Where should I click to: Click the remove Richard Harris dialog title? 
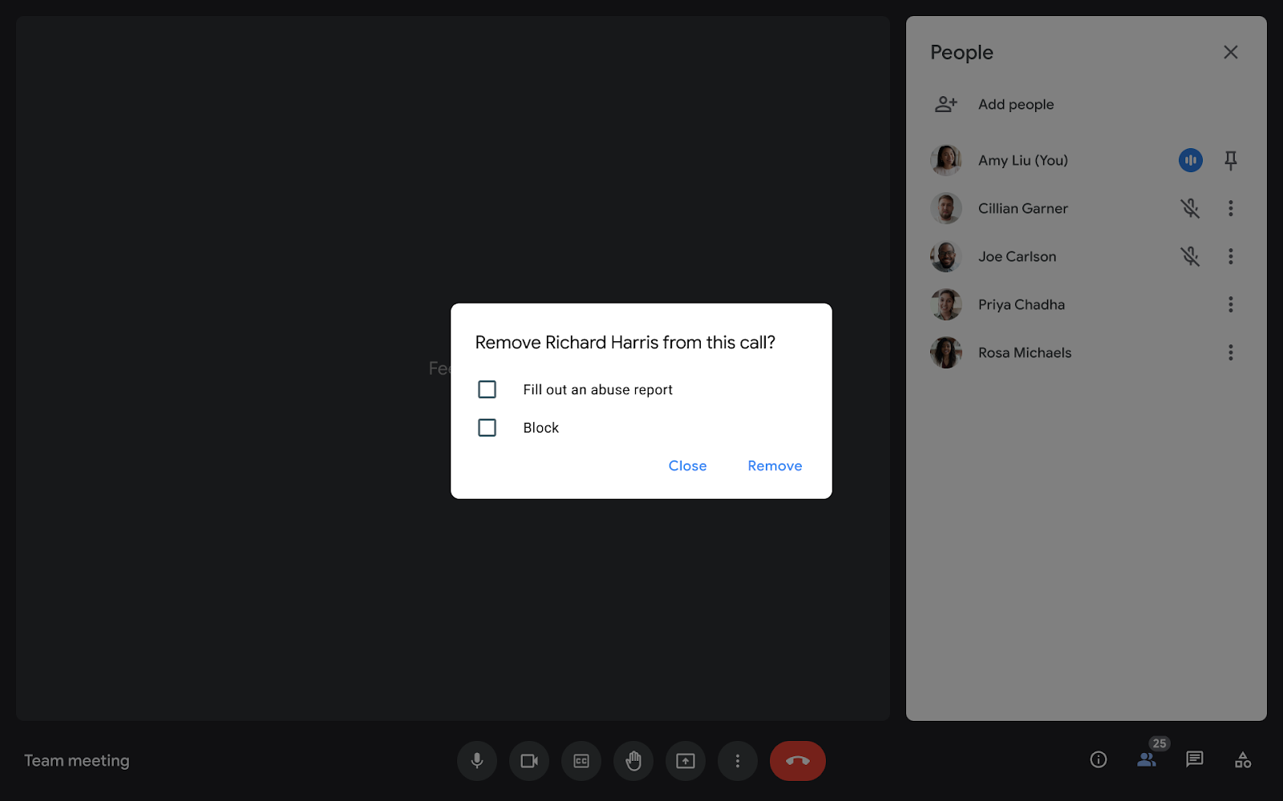pos(625,343)
